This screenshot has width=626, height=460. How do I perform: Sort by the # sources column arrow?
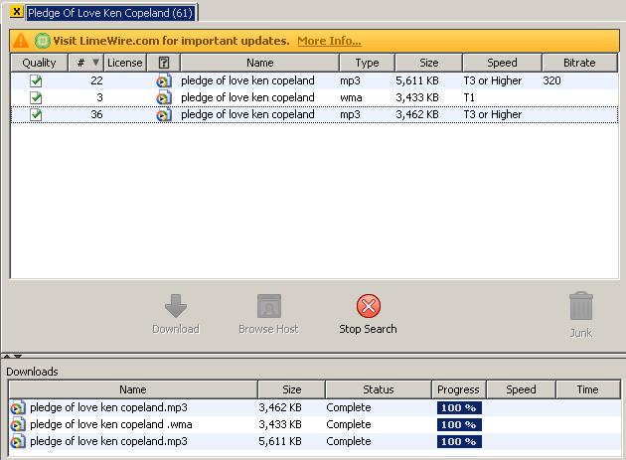pyautogui.click(x=95, y=63)
